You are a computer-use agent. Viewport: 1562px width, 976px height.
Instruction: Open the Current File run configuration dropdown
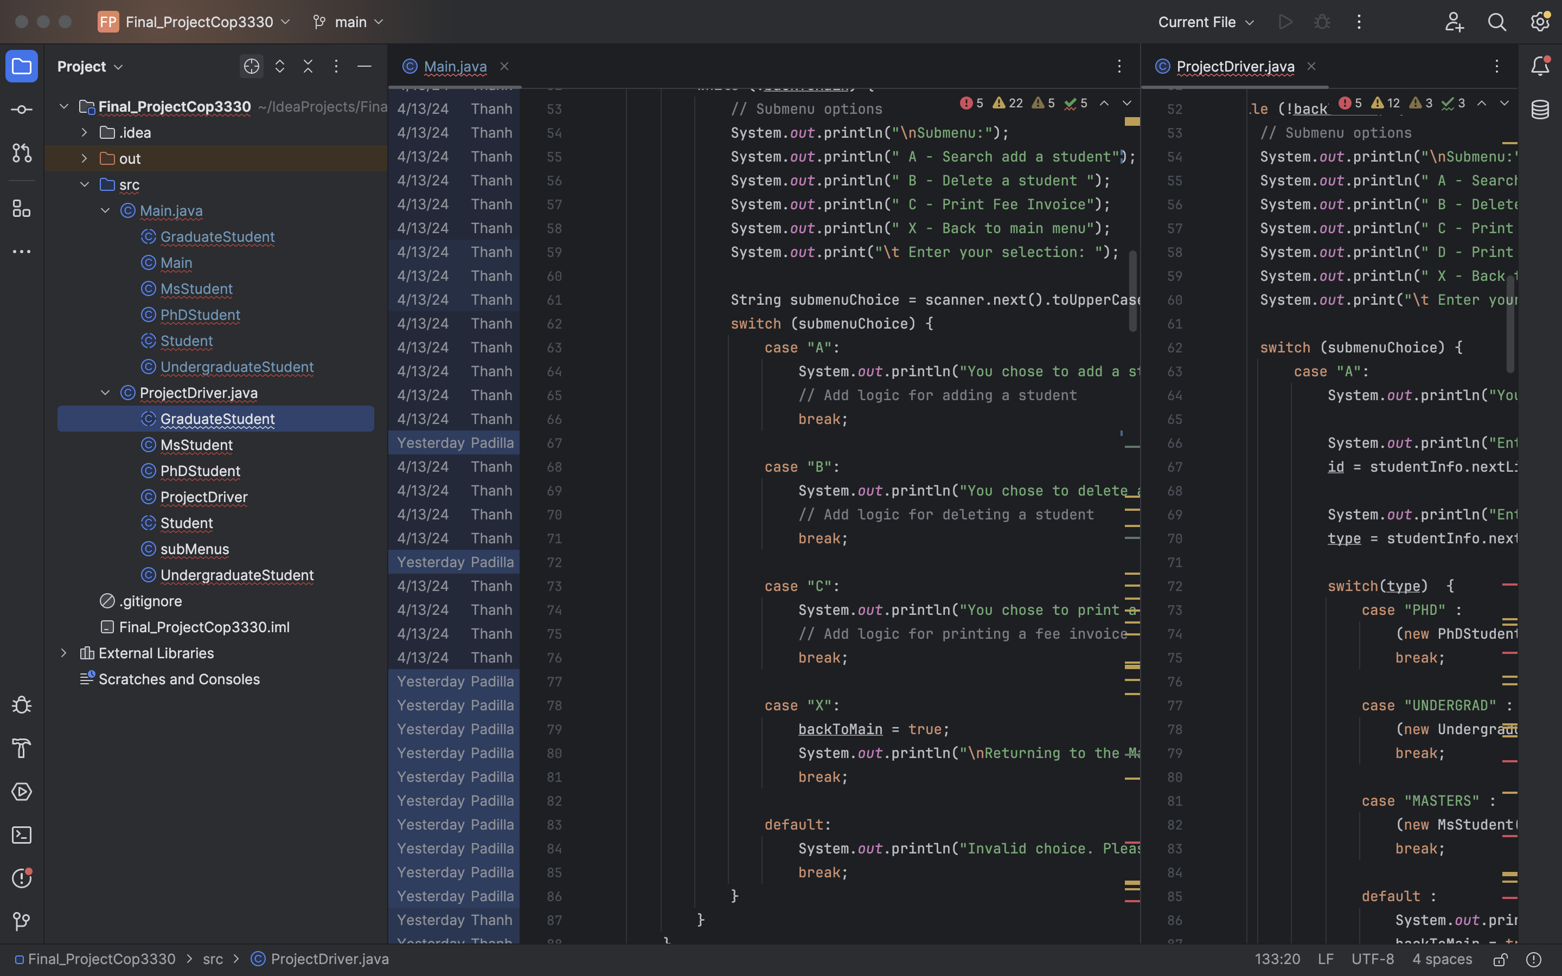click(1205, 21)
